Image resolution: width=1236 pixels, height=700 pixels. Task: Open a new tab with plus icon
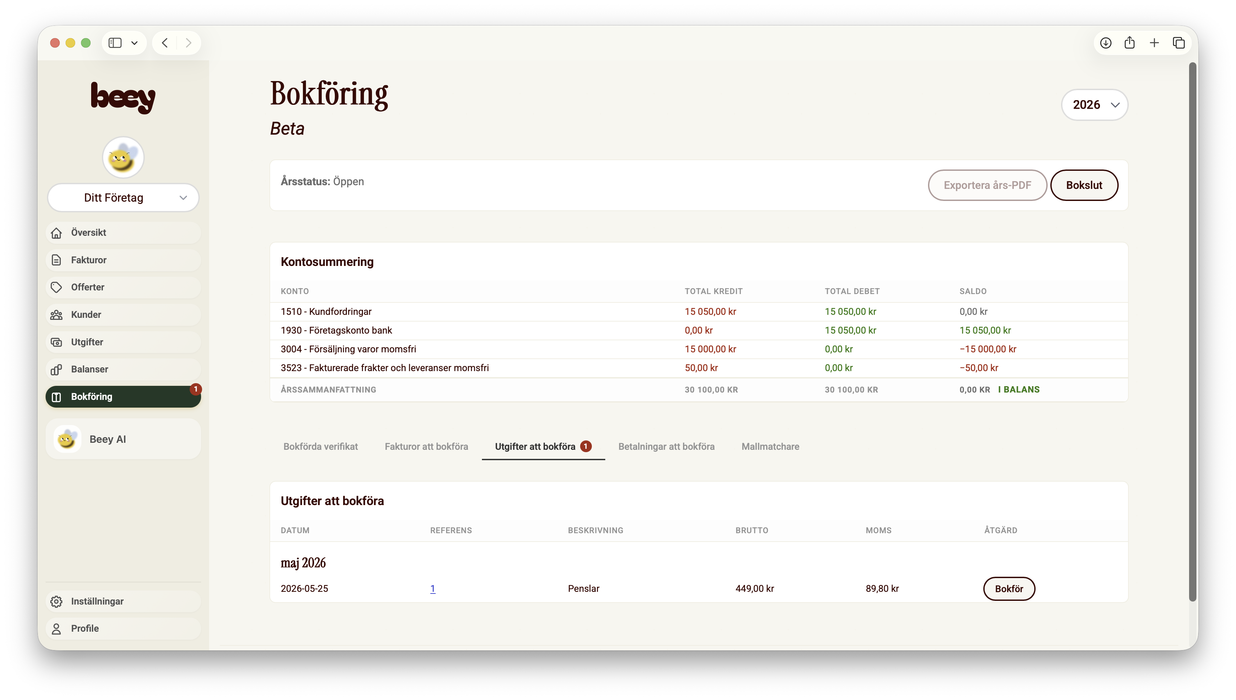point(1154,43)
